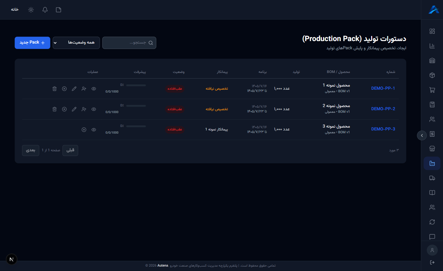
Task: Open notifications bell in top bar
Action: coord(45,9)
